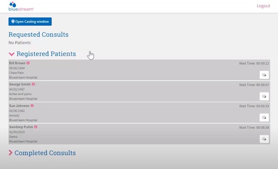
Task: Collapse the Registered Patients chevron
Action: (12, 54)
